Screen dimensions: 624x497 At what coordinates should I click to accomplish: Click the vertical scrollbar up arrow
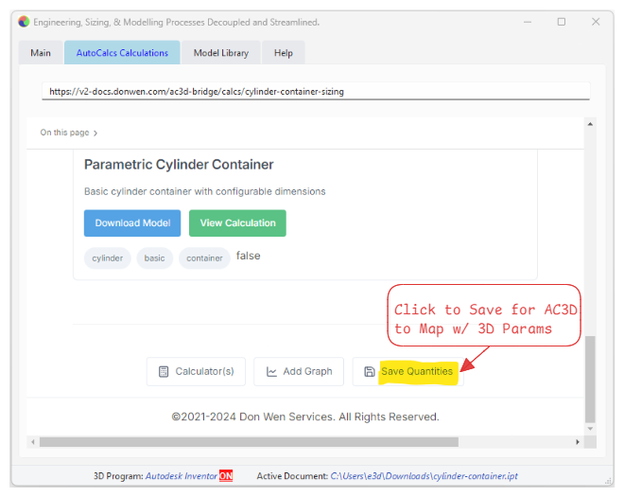pyautogui.click(x=590, y=124)
